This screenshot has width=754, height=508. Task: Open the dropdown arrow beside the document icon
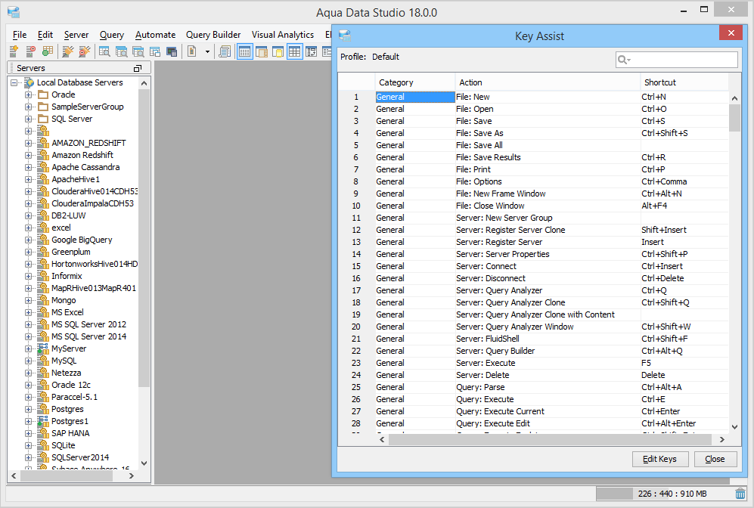coord(207,51)
